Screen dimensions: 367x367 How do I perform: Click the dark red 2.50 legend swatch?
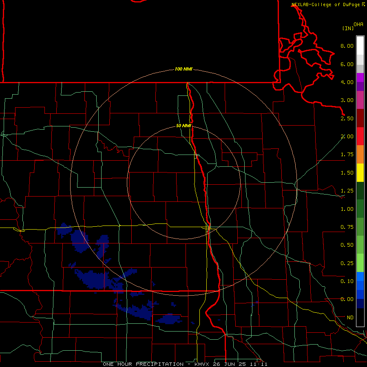coord(360,118)
